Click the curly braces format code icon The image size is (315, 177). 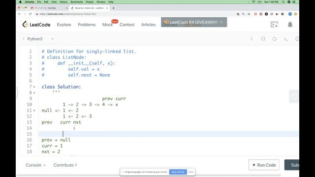pyautogui.click(x=263, y=39)
